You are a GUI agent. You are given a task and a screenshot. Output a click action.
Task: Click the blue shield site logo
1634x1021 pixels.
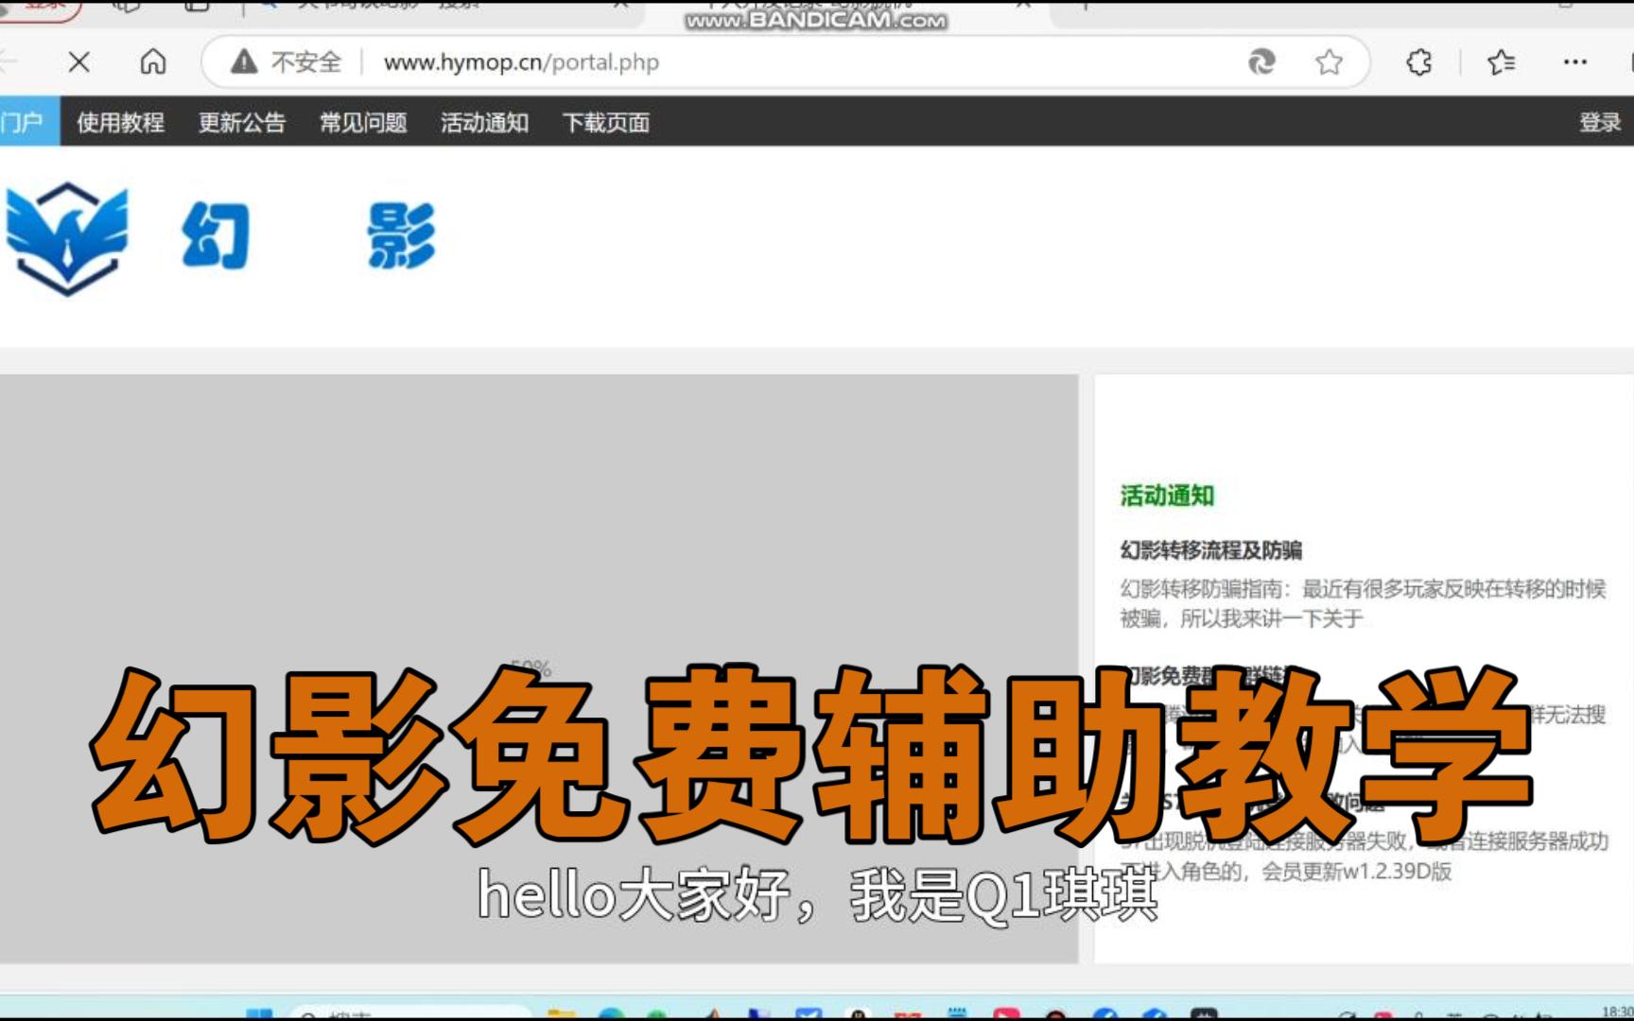[x=67, y=238]
